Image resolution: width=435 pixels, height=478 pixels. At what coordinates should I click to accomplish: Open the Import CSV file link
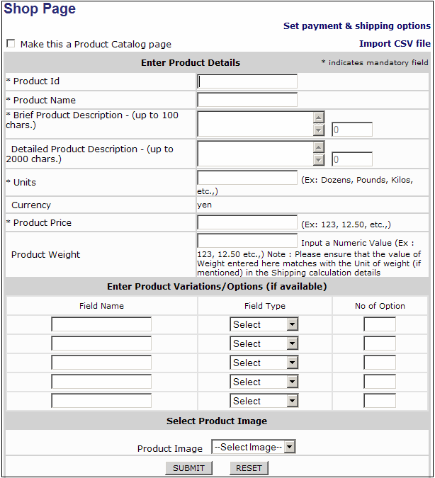395,44
